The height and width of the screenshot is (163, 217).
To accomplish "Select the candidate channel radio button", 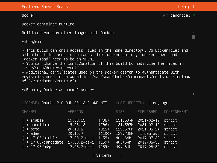I will click(x=25, y=125).
